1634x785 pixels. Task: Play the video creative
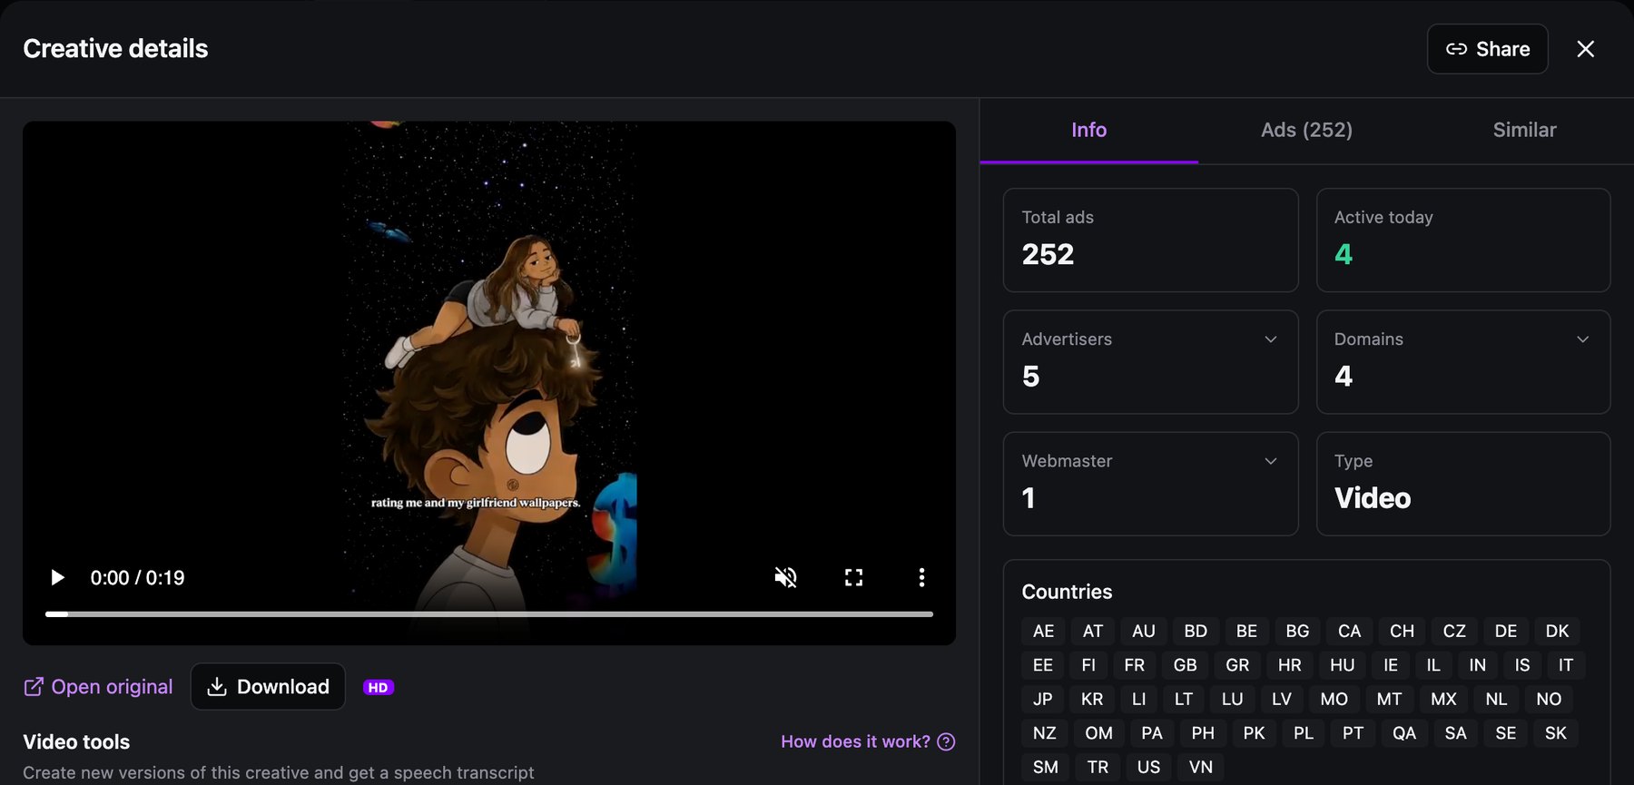click(x=57, y=577)
